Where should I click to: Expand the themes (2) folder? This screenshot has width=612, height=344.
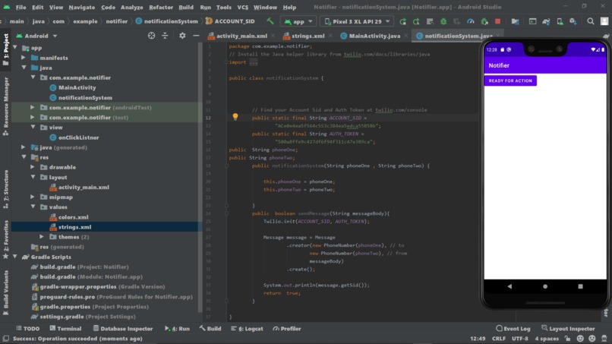tap(42, 237)
